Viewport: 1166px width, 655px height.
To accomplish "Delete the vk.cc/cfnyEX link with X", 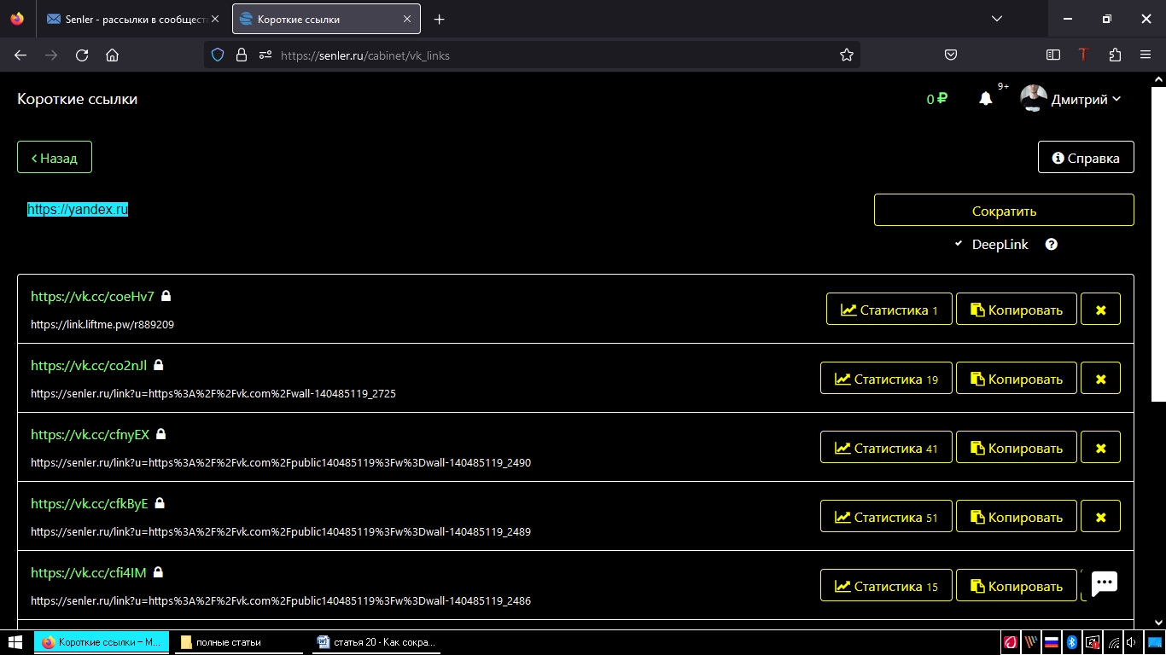I will tap(1100, 448).
